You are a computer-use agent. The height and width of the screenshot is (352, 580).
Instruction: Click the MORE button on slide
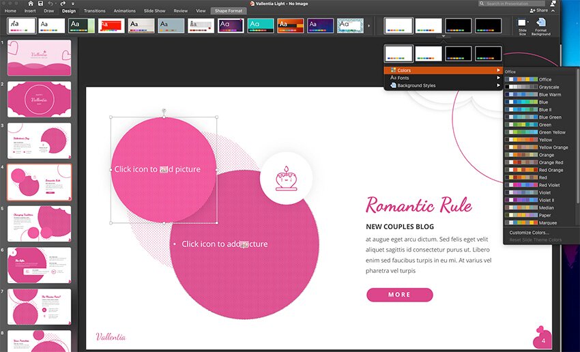point(399,295)
